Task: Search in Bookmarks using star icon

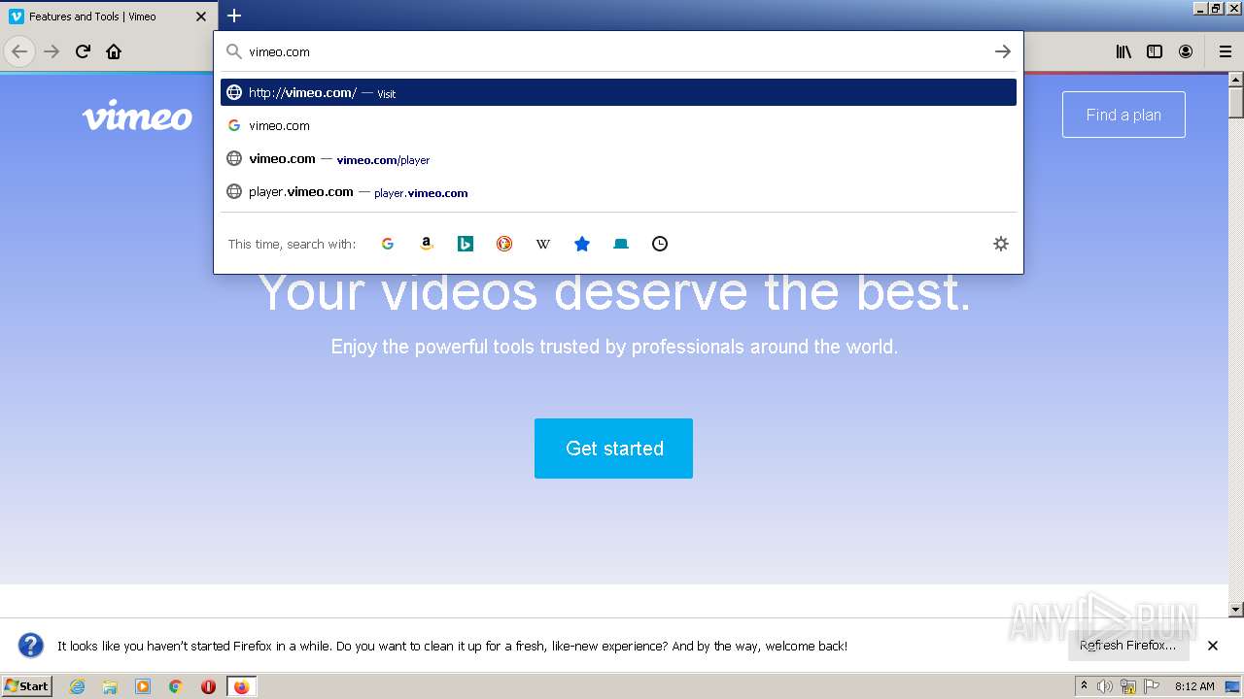Action: point(582,244)
